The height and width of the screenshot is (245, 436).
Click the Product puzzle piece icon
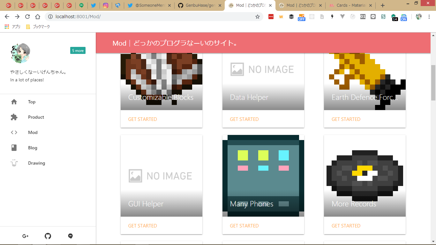tap(14, 117)
